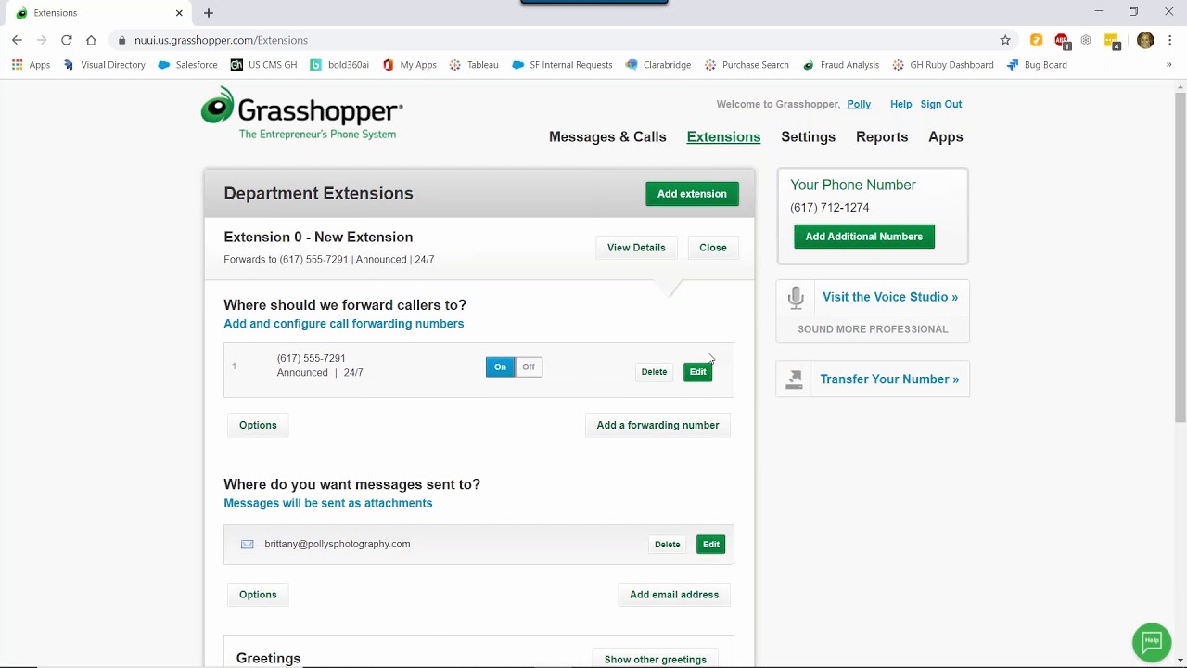The height and width of the screenshot is (668, 1187).
Task: Show other greetings
Action: point(656,660)
